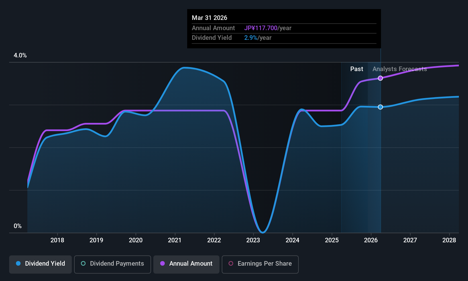The image size is (468, 281).
Task: Click the 2028 x-axis label
Action: point(449,240)
